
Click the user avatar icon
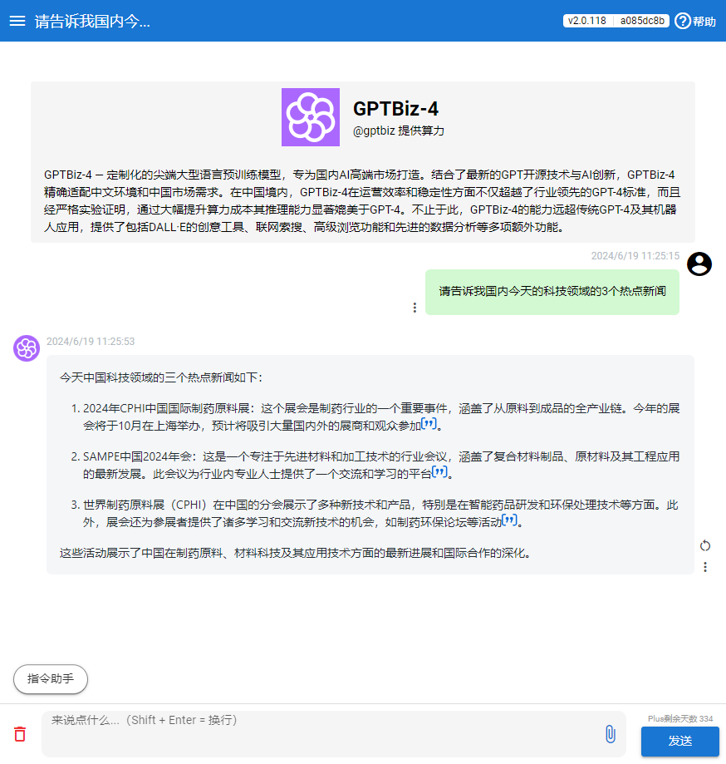click(699, 264)
